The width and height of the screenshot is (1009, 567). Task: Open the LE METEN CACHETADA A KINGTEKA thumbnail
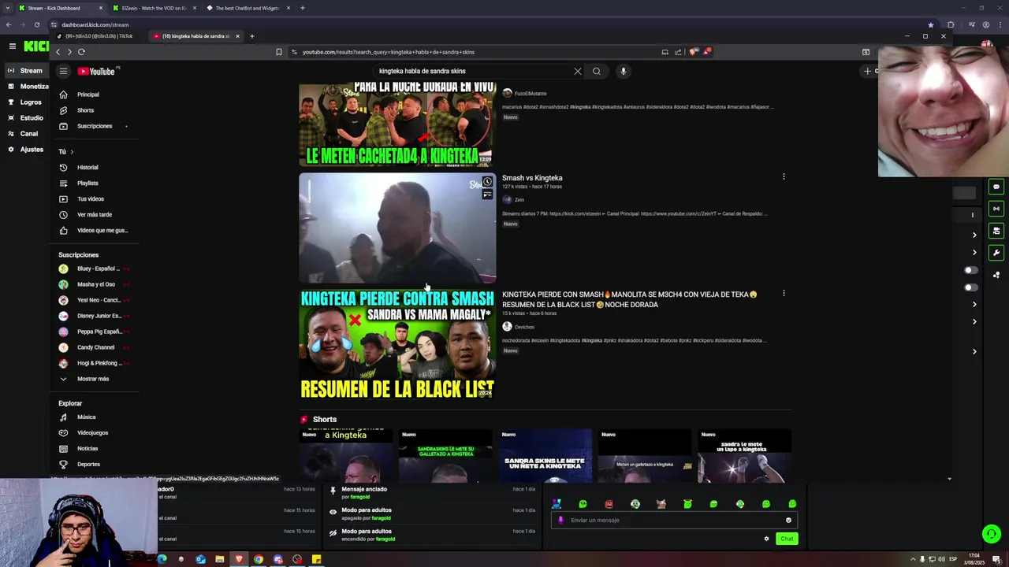click(x=397, y=124)
